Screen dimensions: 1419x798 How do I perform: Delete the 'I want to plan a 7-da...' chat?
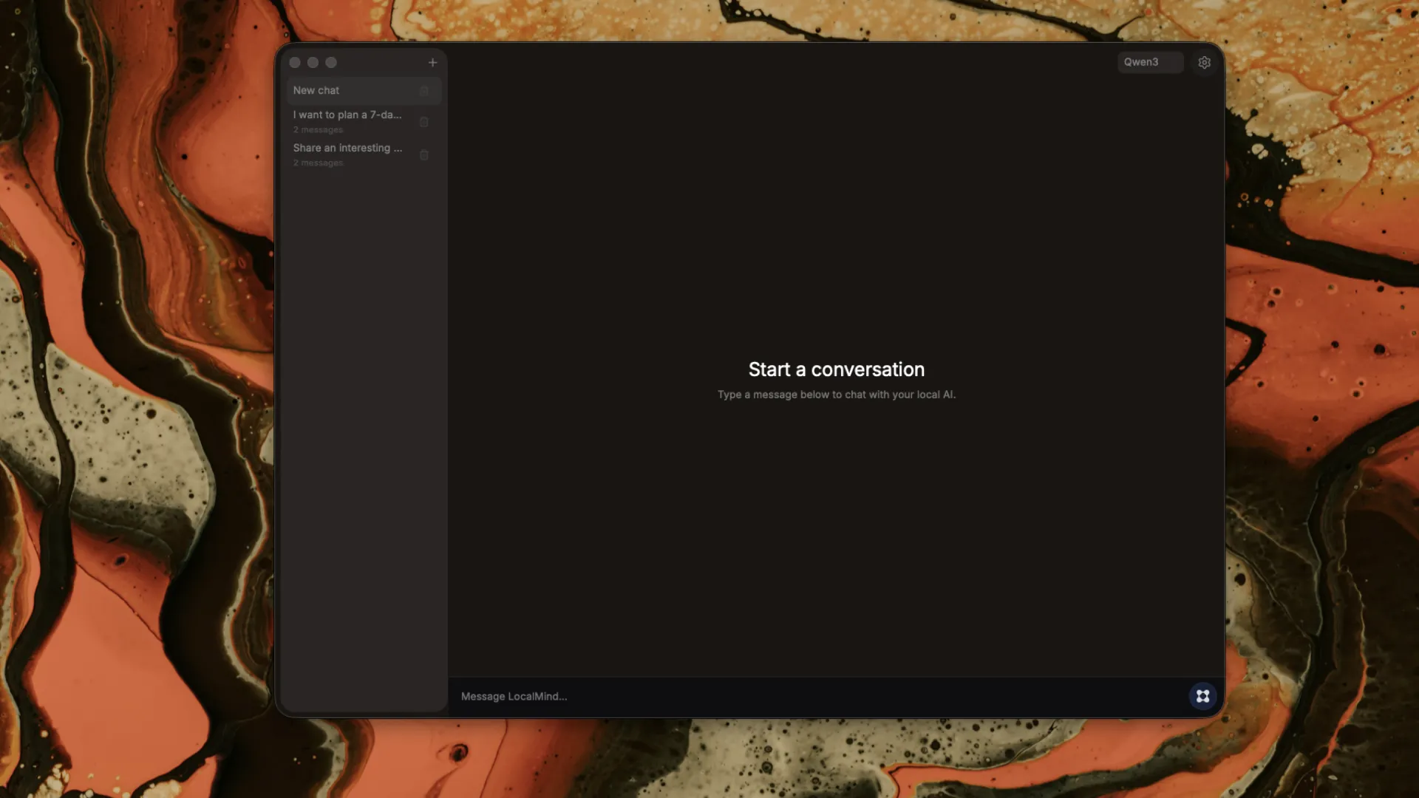424,122
